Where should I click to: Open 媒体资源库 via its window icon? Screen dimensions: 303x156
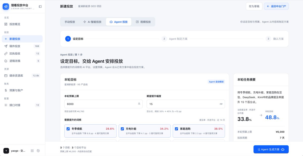point(6,76)
